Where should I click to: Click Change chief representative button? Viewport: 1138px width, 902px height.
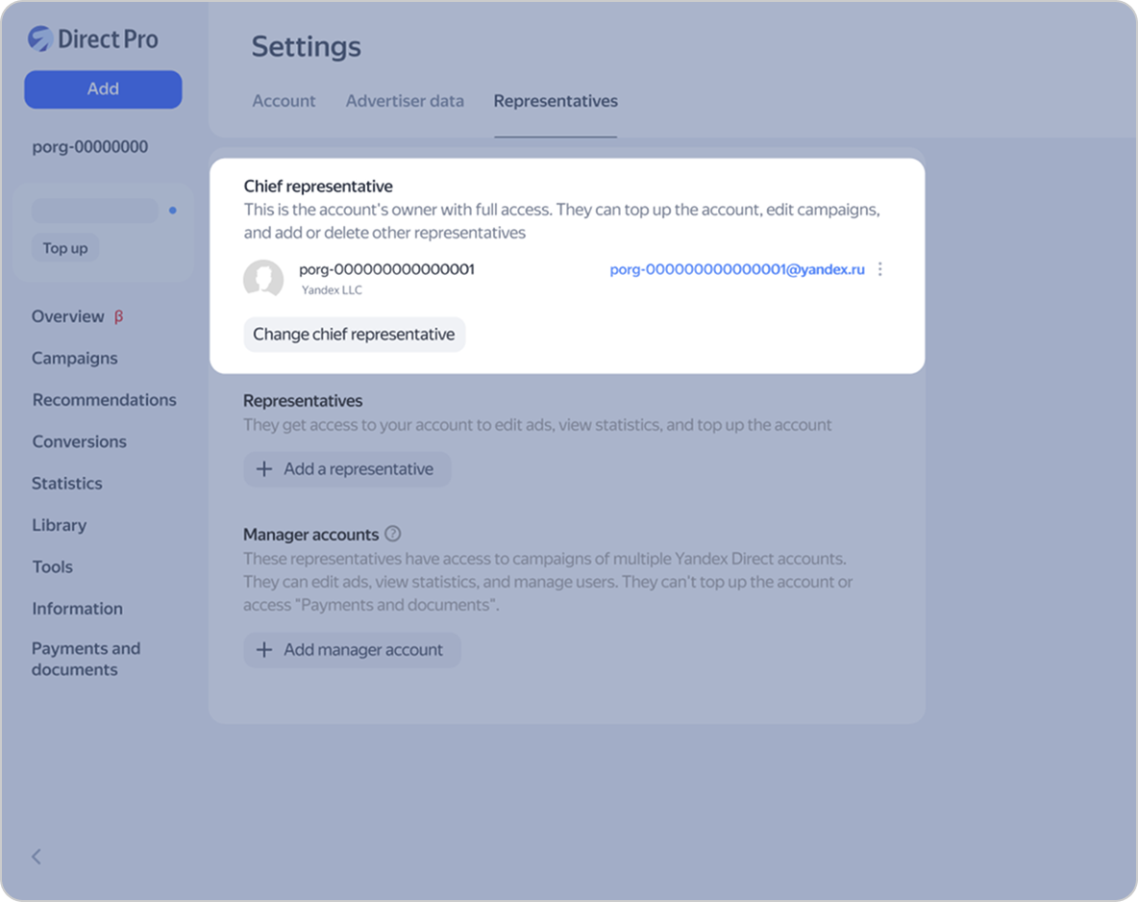pos(354,335)
